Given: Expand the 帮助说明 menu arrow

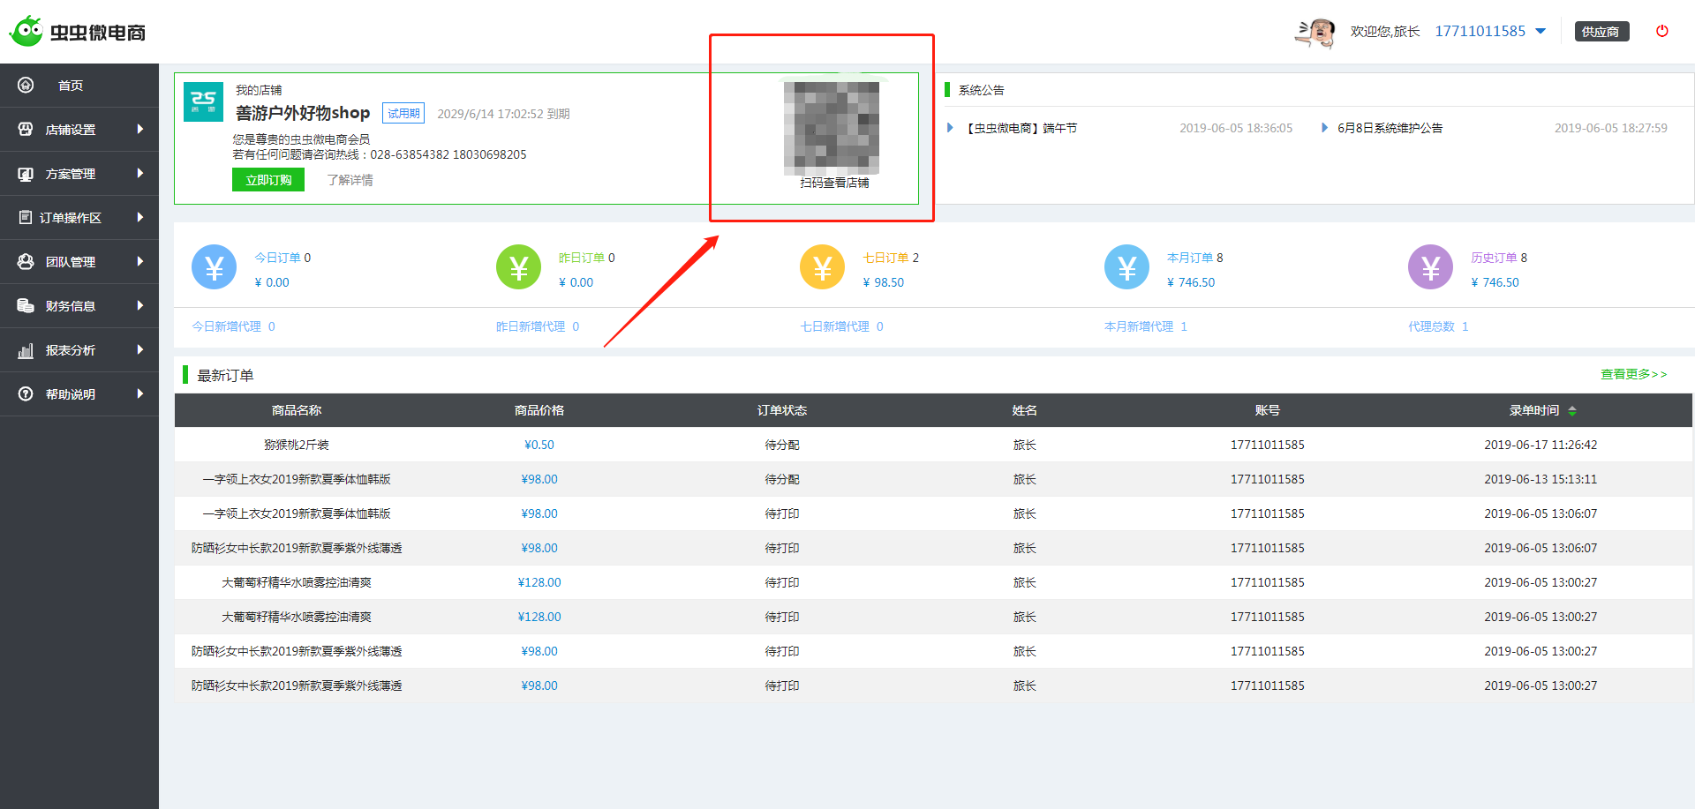Looking at the screenshot, I should 139,393.
